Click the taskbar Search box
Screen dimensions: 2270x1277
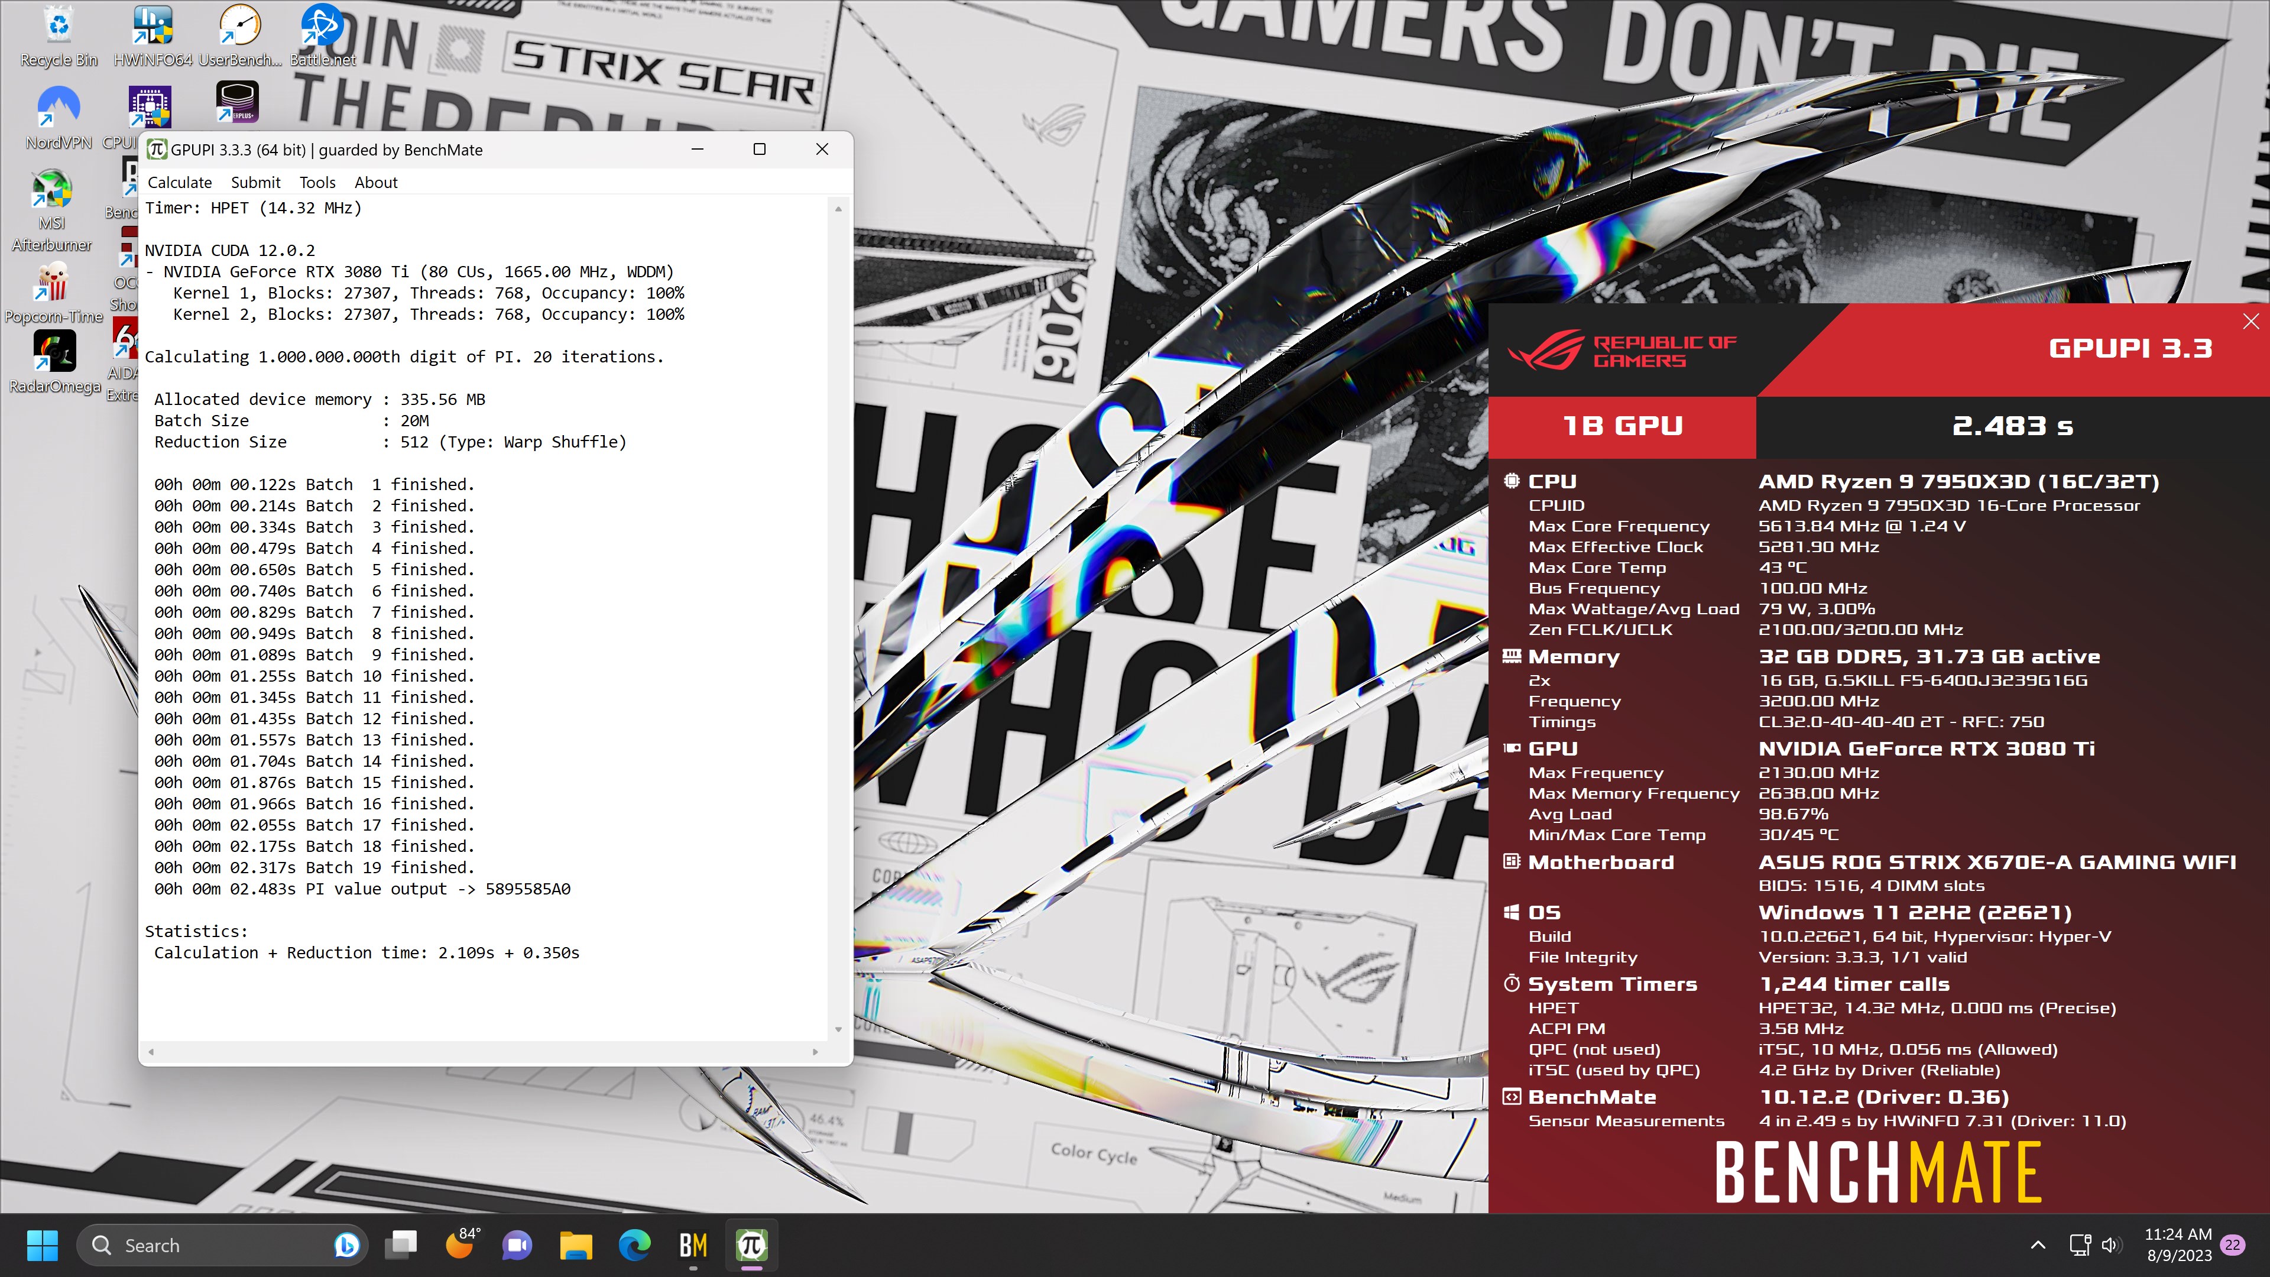pyautogui.click(x=222, y=1245)
